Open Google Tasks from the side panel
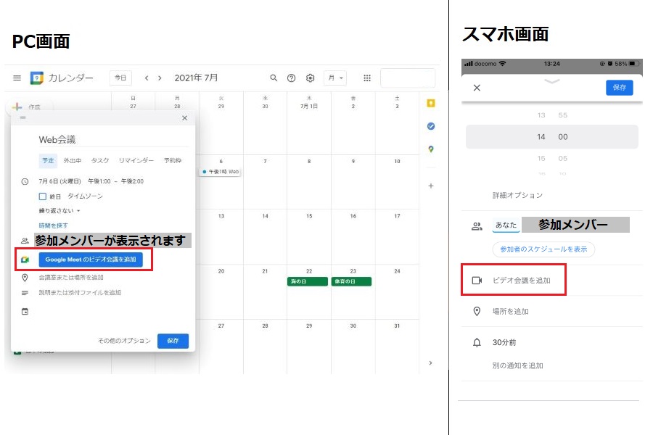The height and width of the screenshot is (435, 653). point(431,126)
